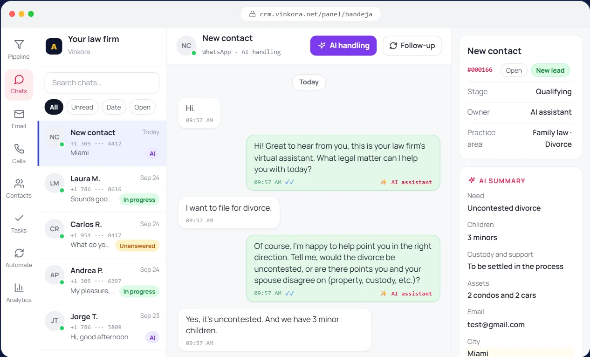The height and width of the screenshot is (357, 590).
Task: Click 'To be settled in the process'
Action: point(515,267)
